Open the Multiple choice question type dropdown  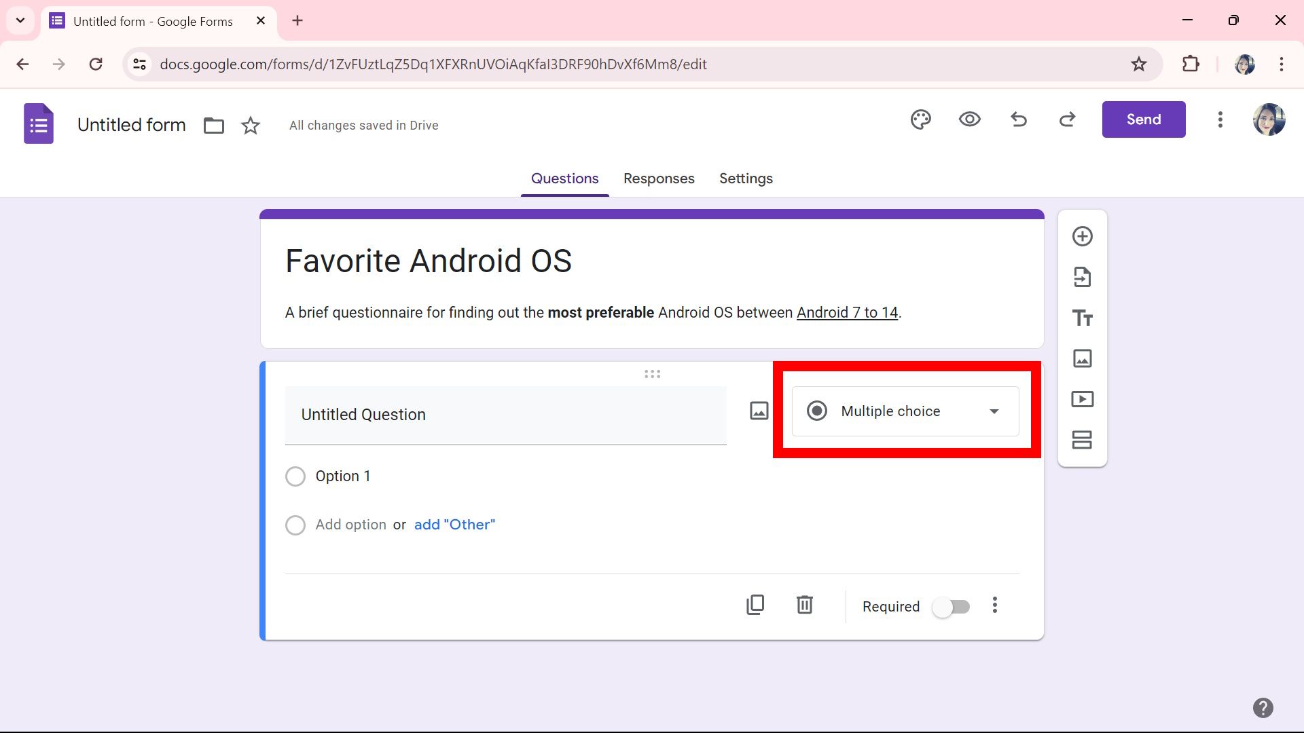pyautogui.click(x=904, y=411)
